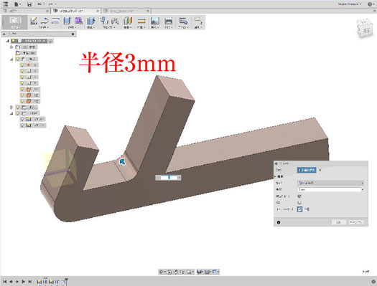Expand the collapsed section in Fillet dialog
This screenshot has height=286, width=377.
click(x=276, y=176)
